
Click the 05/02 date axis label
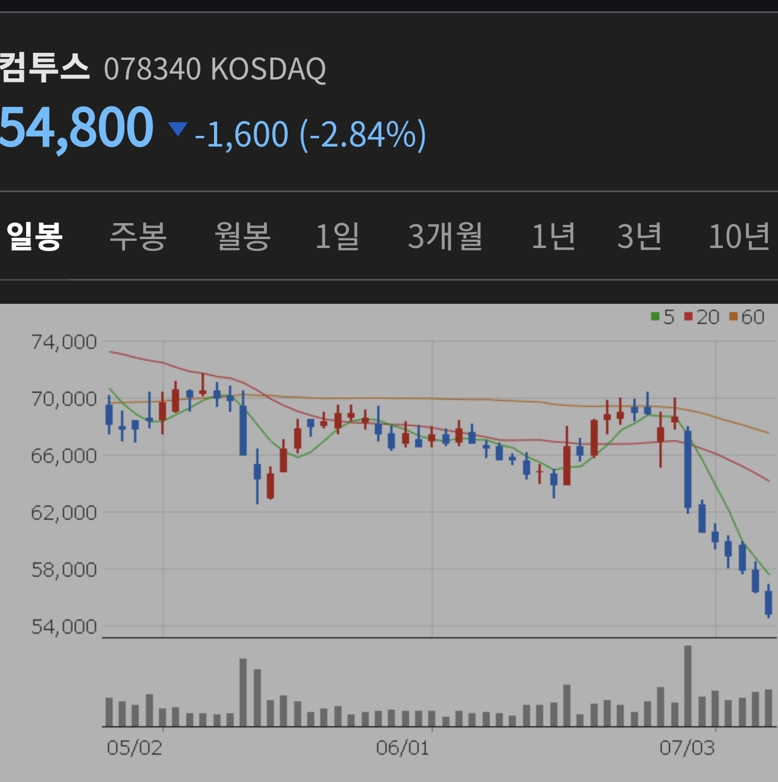[x=134, y=748]
